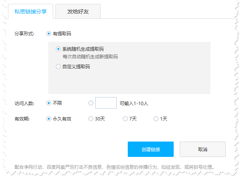Image resolution: width=241 pixels, height=178 pixels.
Task: Open the 发给好友 tab
Action: point(78,12)
